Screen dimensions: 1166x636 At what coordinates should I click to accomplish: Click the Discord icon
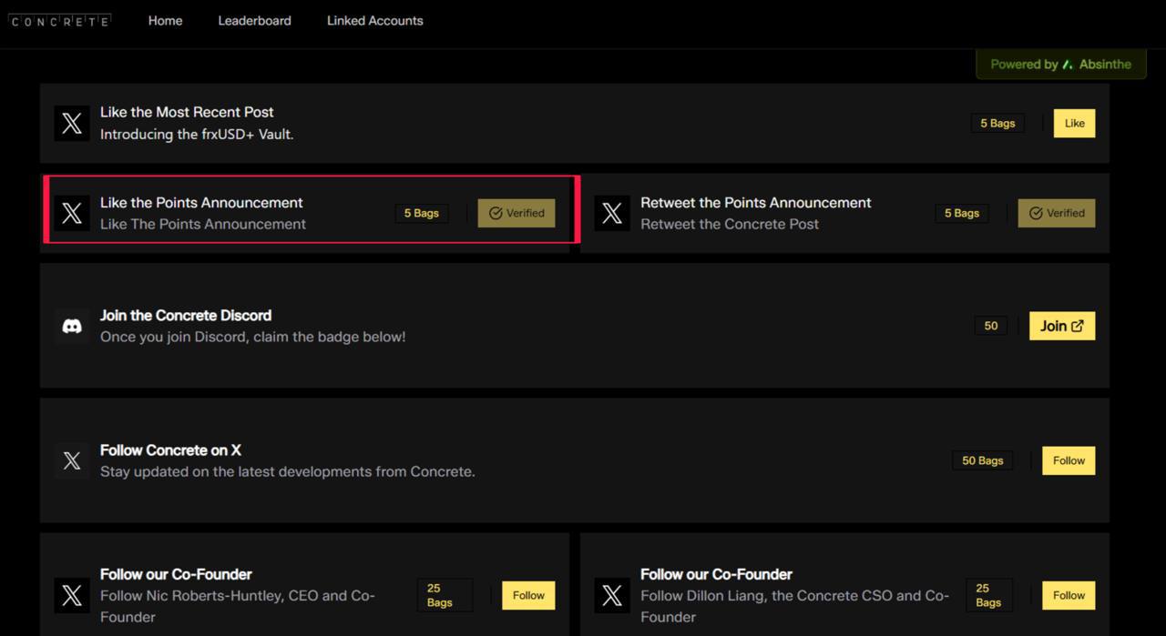coord(72,327)
